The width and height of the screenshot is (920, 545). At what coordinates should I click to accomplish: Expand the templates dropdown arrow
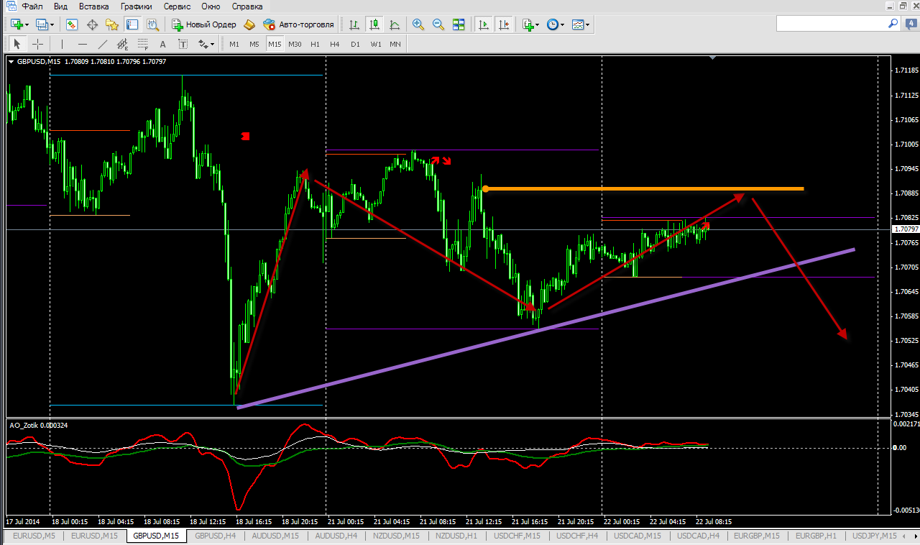click(x=589, y=24)
